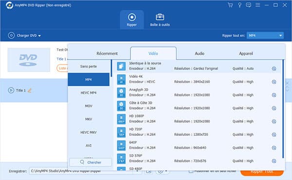This screenshot has height=180, width=292.
Task: Select HEVC MP4 format in sidebar
Action: [x=89, y=93]
